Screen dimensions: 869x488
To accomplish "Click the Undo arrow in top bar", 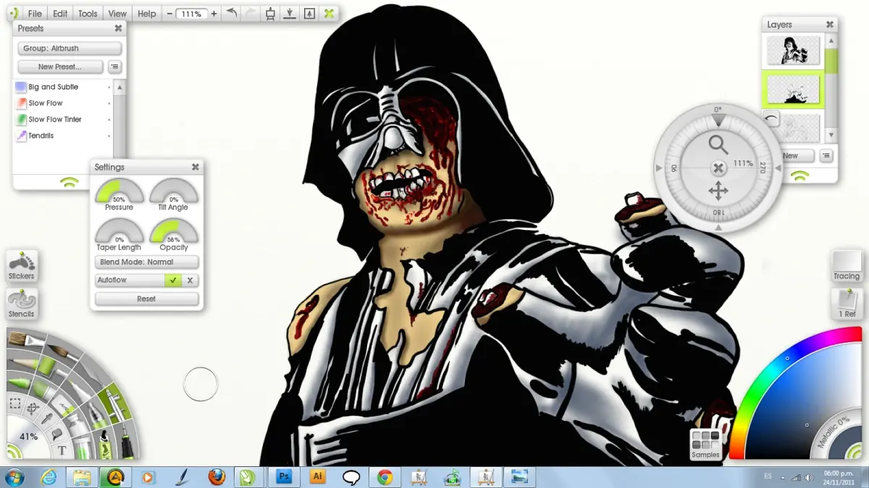I will point(231,13).
